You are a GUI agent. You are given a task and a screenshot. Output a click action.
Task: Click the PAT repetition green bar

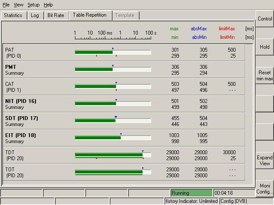(93, 52)
